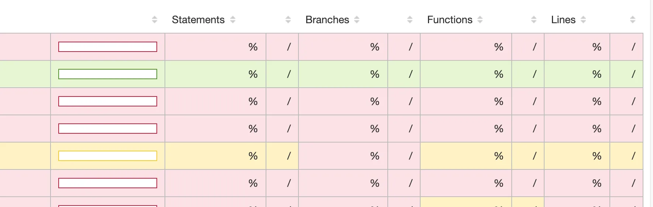Click the green coverage bar

(108, 74)
